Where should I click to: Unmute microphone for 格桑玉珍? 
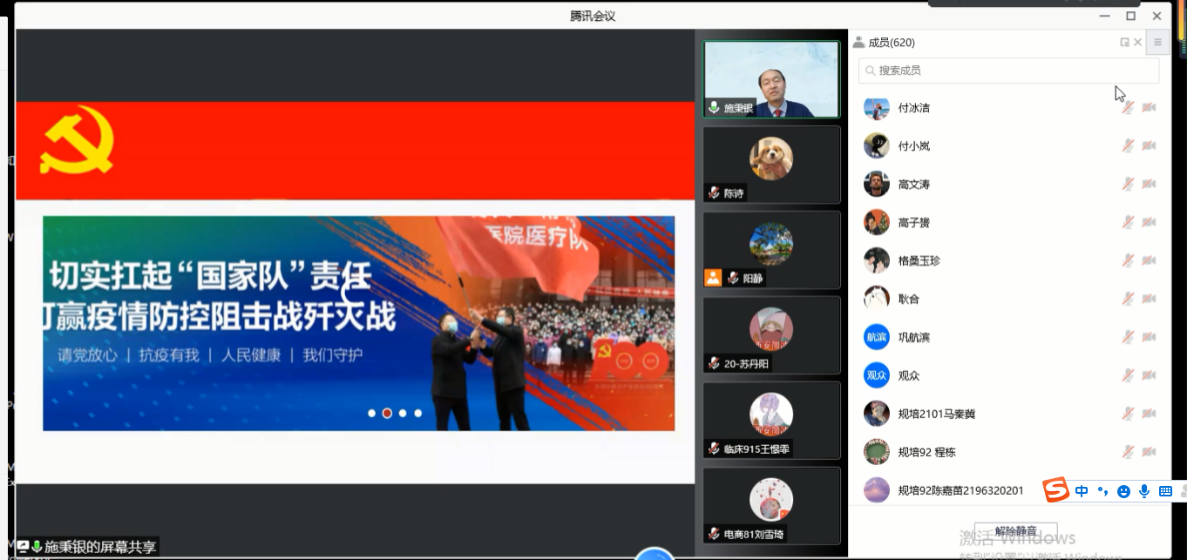(x=1128, y=260)
